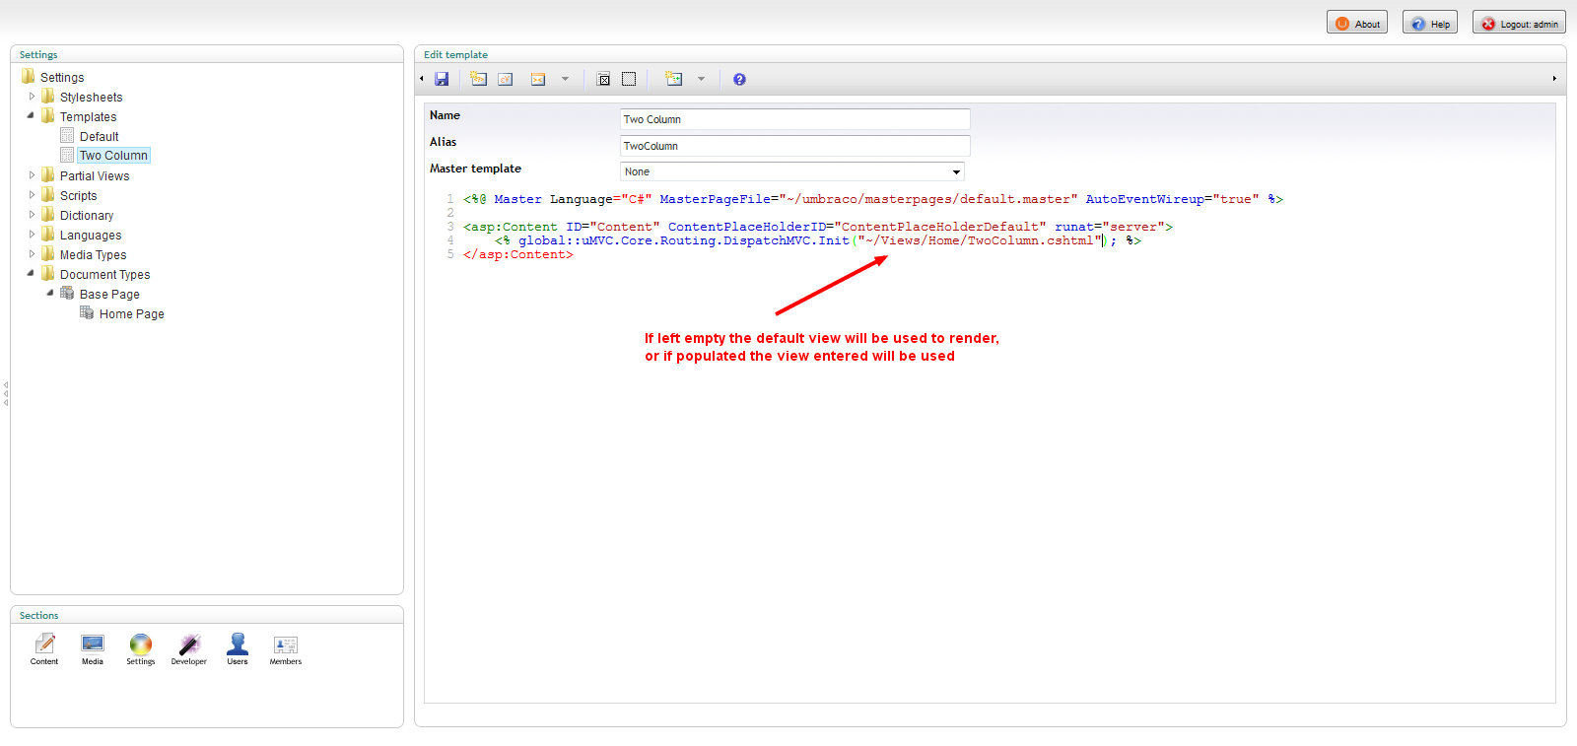Click the left panel collapse handle

(6, 393)
